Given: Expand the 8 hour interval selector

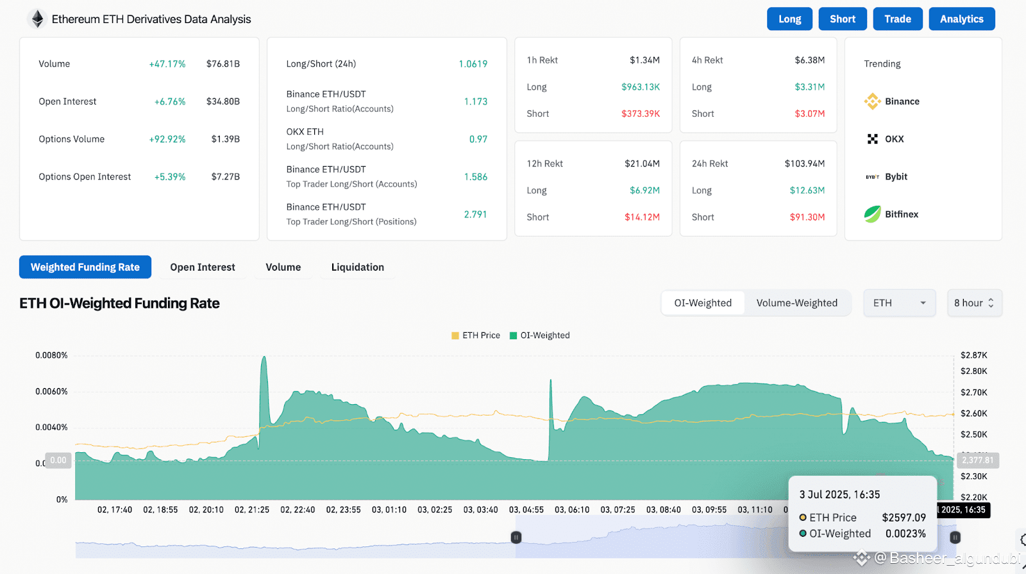Looking at the screenshot, I should tap(975, 303).
